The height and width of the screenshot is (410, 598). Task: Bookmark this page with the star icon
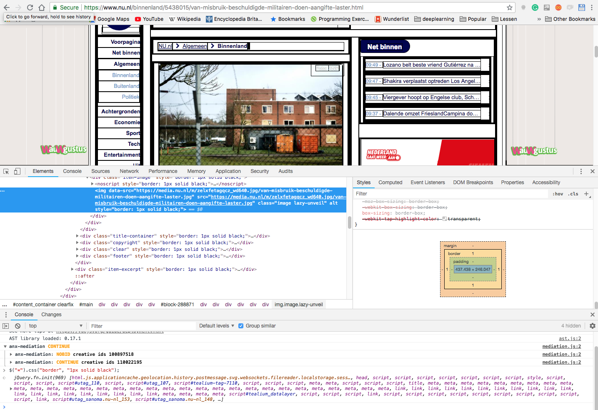(509, 7)
